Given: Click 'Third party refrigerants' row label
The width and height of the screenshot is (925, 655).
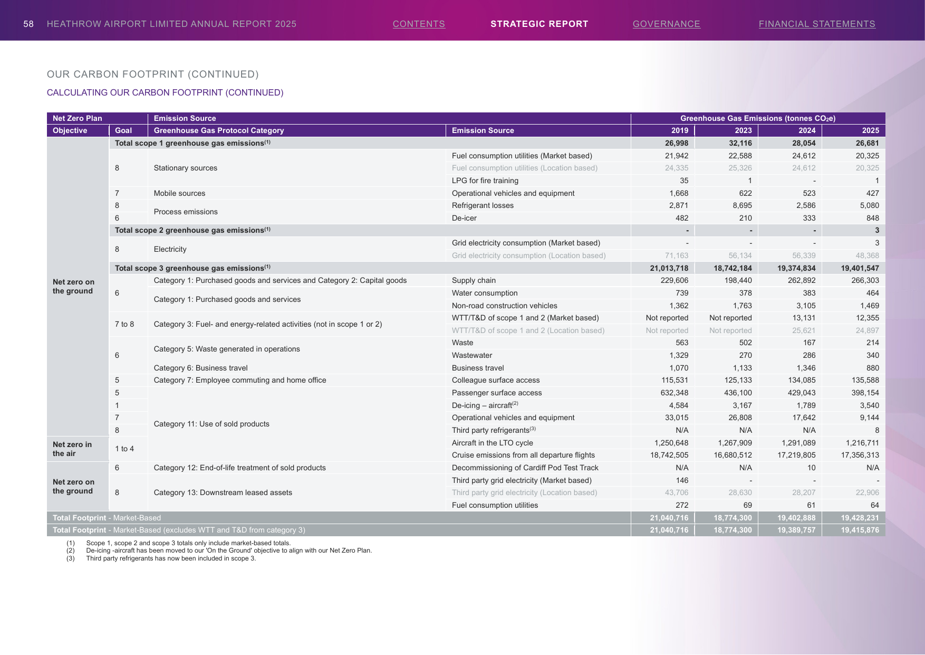Looking at the screenshot, I should pos(494,430).
